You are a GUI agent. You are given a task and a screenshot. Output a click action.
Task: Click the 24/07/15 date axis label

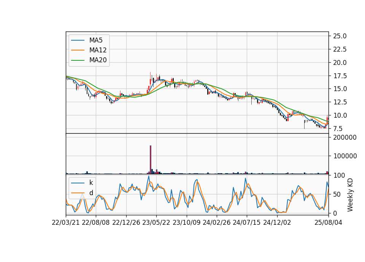(x=247, y=223)
